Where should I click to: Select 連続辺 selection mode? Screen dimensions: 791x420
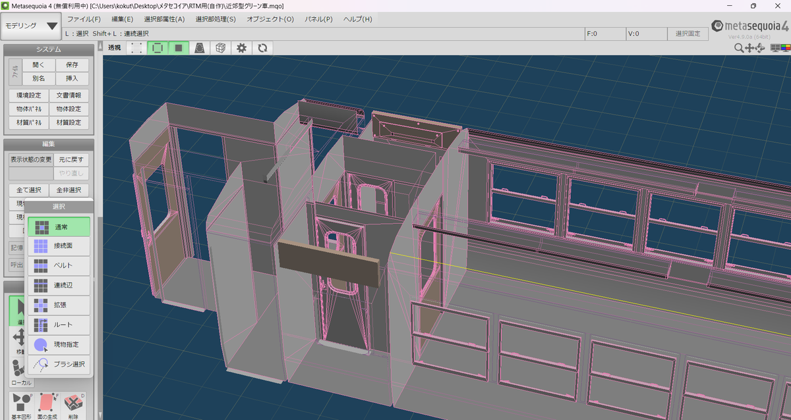59,286
